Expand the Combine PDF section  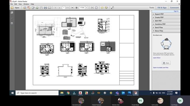[166, 24]
